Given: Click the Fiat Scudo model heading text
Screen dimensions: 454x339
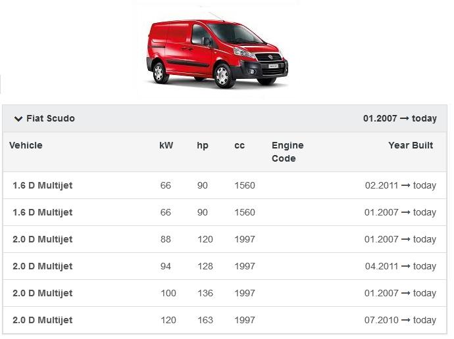Looking at the screenshot, I should tap(51, 119).
